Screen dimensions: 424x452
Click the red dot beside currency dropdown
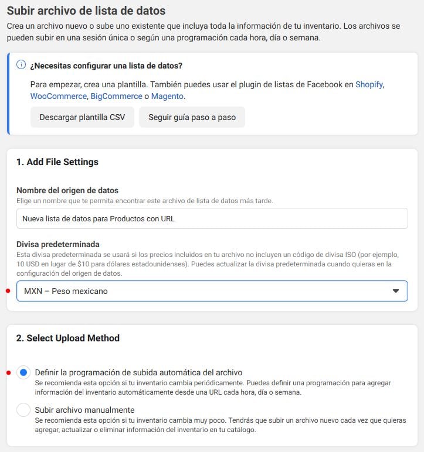point(8,291)
